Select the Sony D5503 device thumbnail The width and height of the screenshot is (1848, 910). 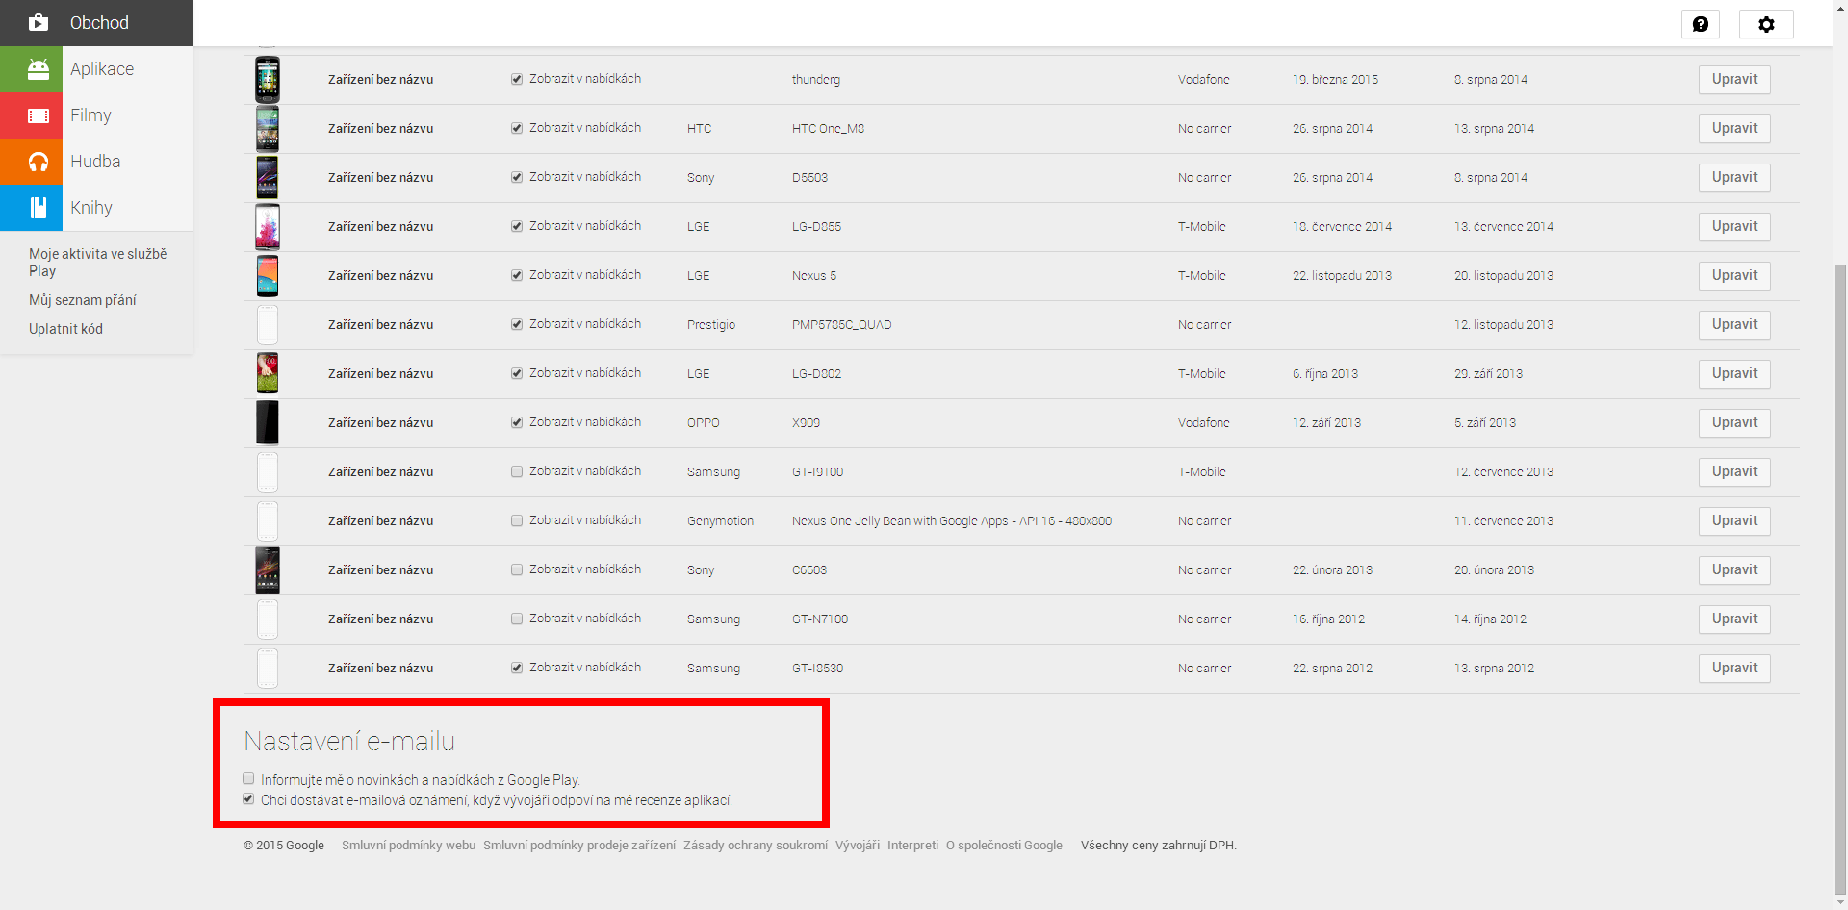tap(268, 178)
